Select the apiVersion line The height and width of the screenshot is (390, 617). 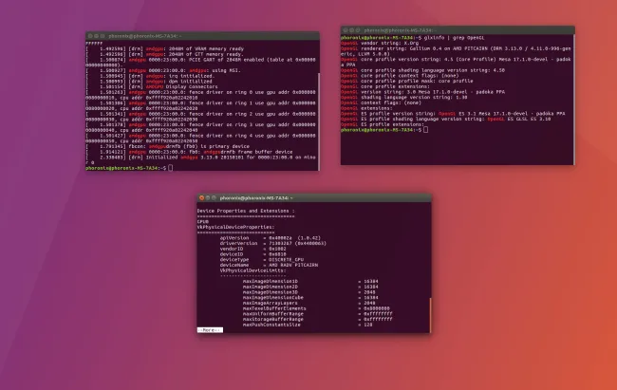(271, 237)
